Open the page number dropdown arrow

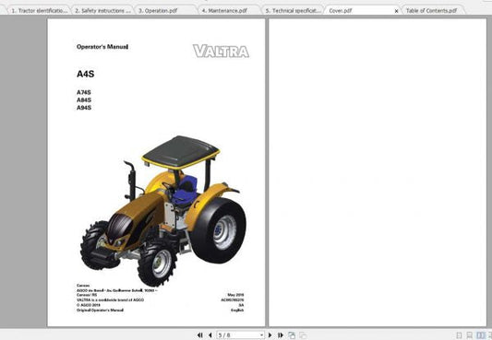pyautogui.click(x=261, y=335)
